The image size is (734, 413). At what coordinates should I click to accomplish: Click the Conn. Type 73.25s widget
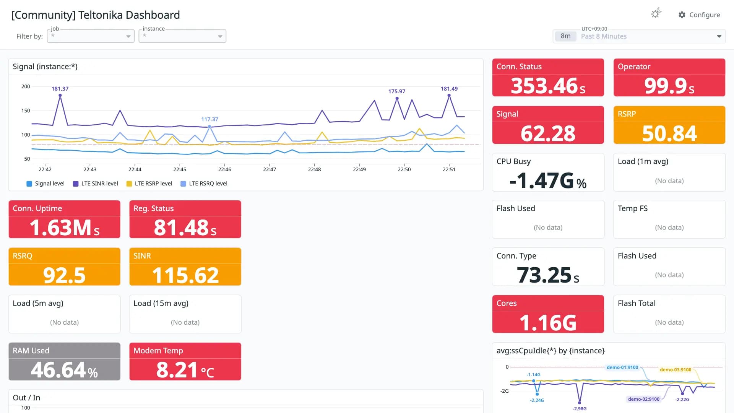(x=548, y=267)
